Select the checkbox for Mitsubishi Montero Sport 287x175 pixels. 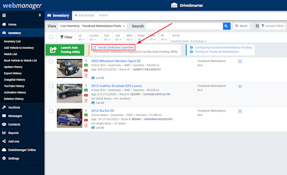[x=51, y=61]
